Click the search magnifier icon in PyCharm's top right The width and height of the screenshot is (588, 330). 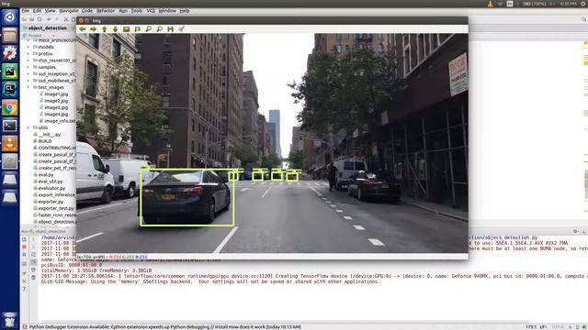click(584, 19)
